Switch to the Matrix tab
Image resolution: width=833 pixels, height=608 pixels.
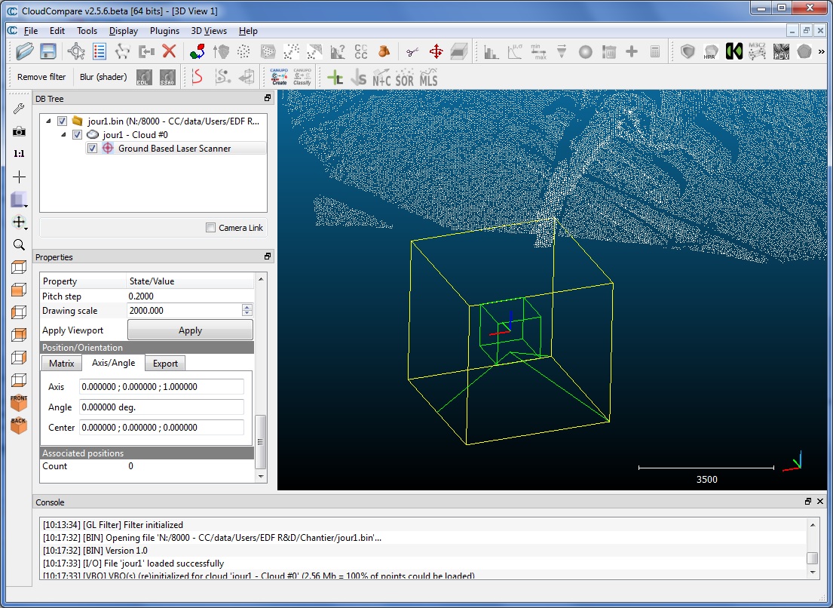point(62,364)
